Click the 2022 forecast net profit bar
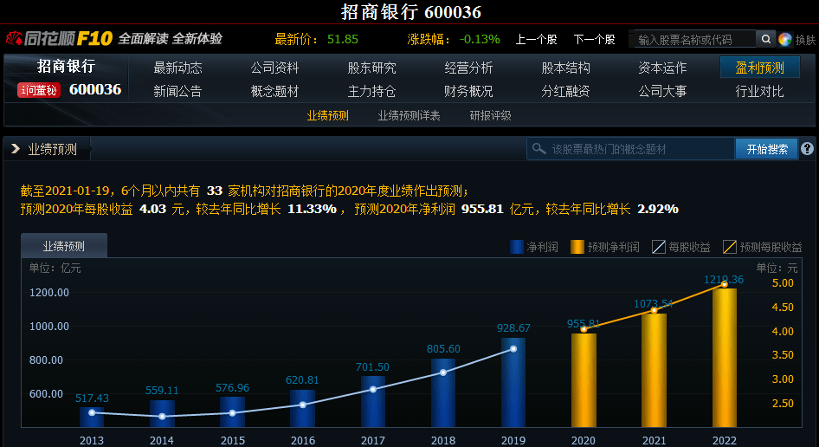The height and width of the screenshot is (447, 819). 725,355
